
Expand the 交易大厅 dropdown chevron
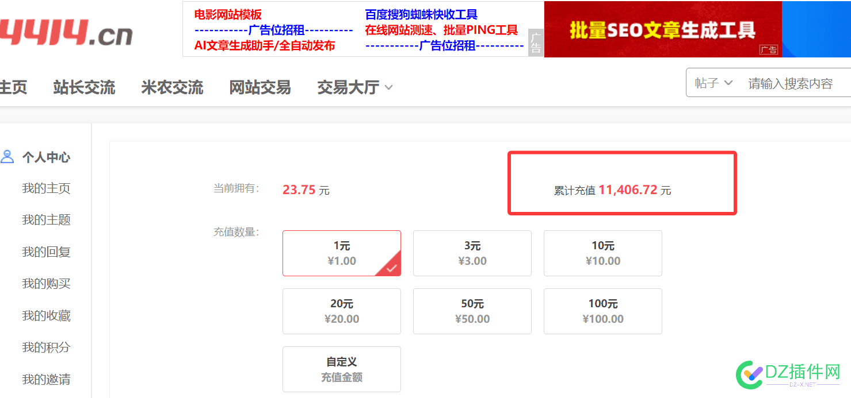pyautogui.click(x=388, y=88)
